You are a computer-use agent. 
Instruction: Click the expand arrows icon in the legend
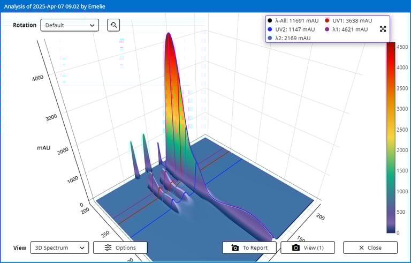pos(383,29)
